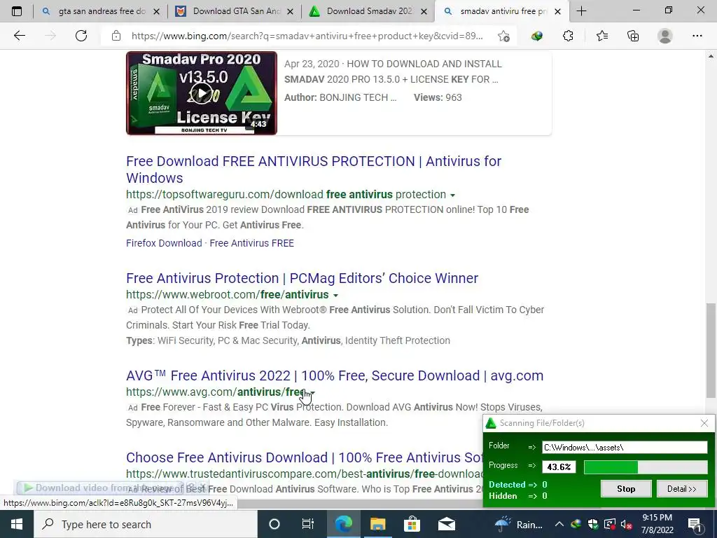This screenshot has height=538, width=717.
Task: Close the Download Smadav 2022 tab
Action: click(424, 11)
